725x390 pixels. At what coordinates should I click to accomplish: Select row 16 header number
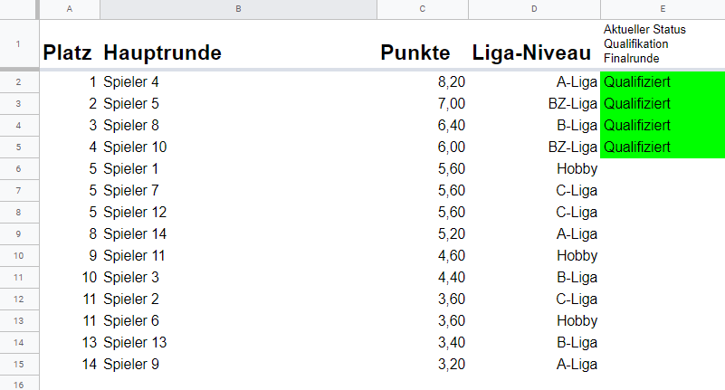(x=19, y=385)
